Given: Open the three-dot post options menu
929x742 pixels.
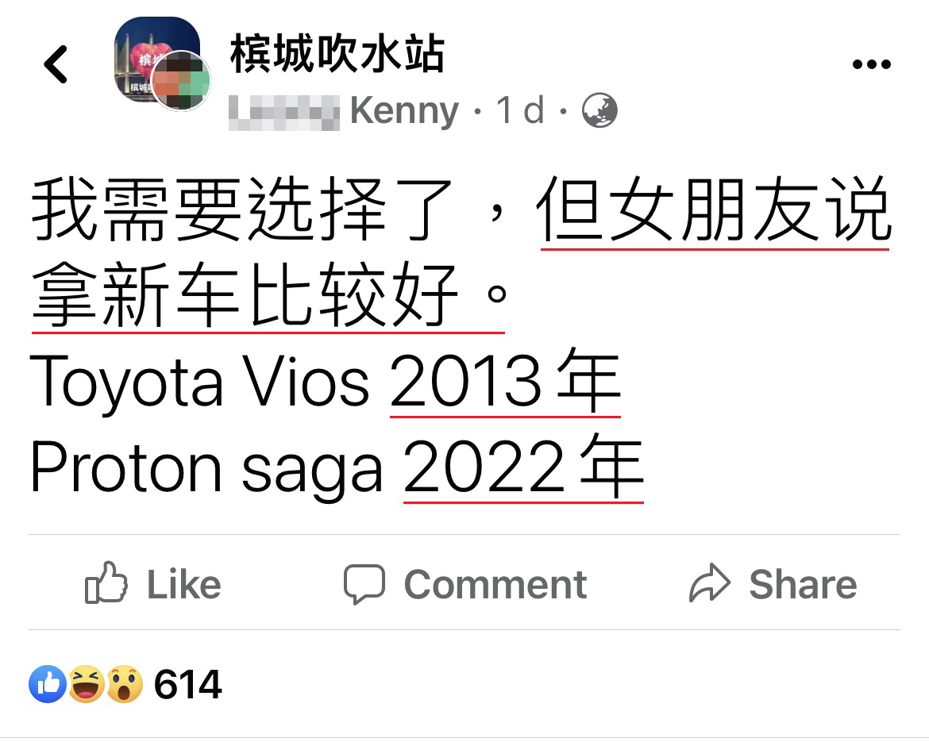Looking at the screenshot, I should coord(871,65).
